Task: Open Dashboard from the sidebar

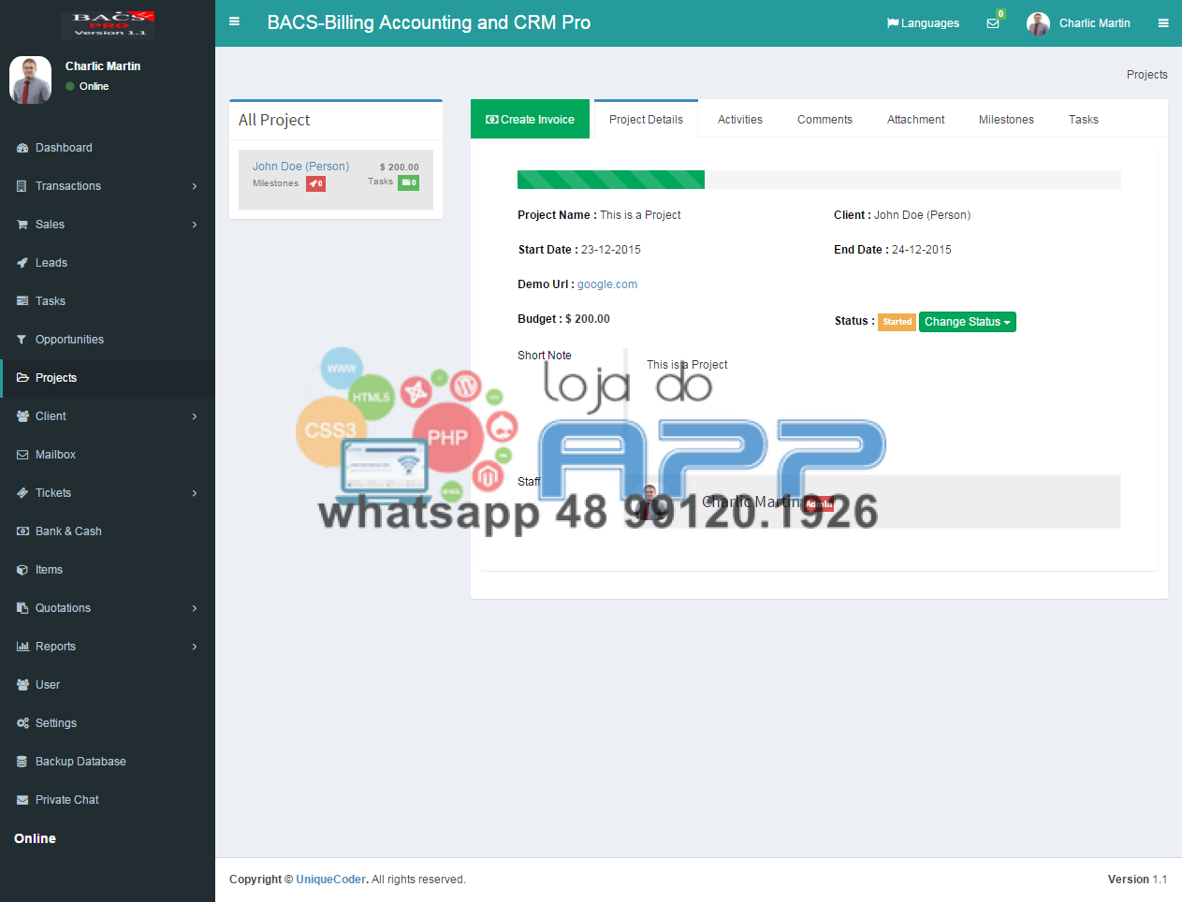Action: coord(64,148)
